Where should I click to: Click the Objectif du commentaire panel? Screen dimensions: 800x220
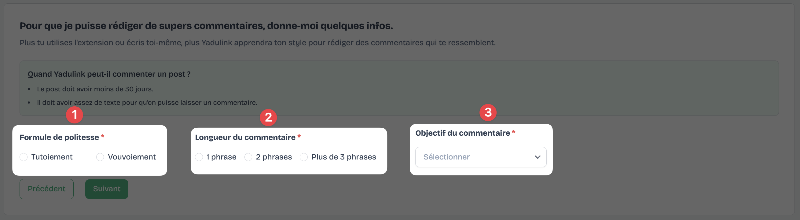click(481, 149)
